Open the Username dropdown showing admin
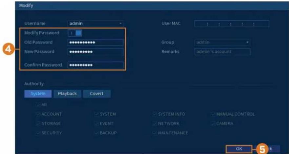 [95, 24]
